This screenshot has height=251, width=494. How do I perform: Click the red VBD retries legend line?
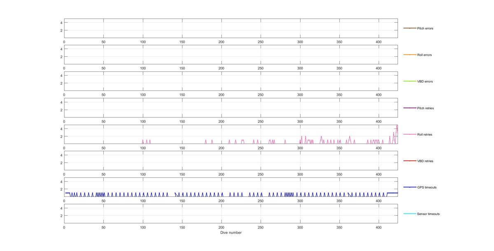(x=410, y=161)
